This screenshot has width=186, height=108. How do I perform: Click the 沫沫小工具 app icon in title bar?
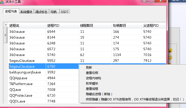click(2, 2)
